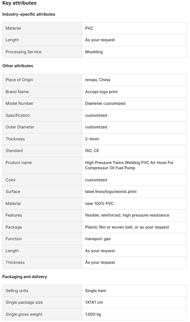Click the Other attributes heading
The image size is (190, 322).
[x=18, y=66]
